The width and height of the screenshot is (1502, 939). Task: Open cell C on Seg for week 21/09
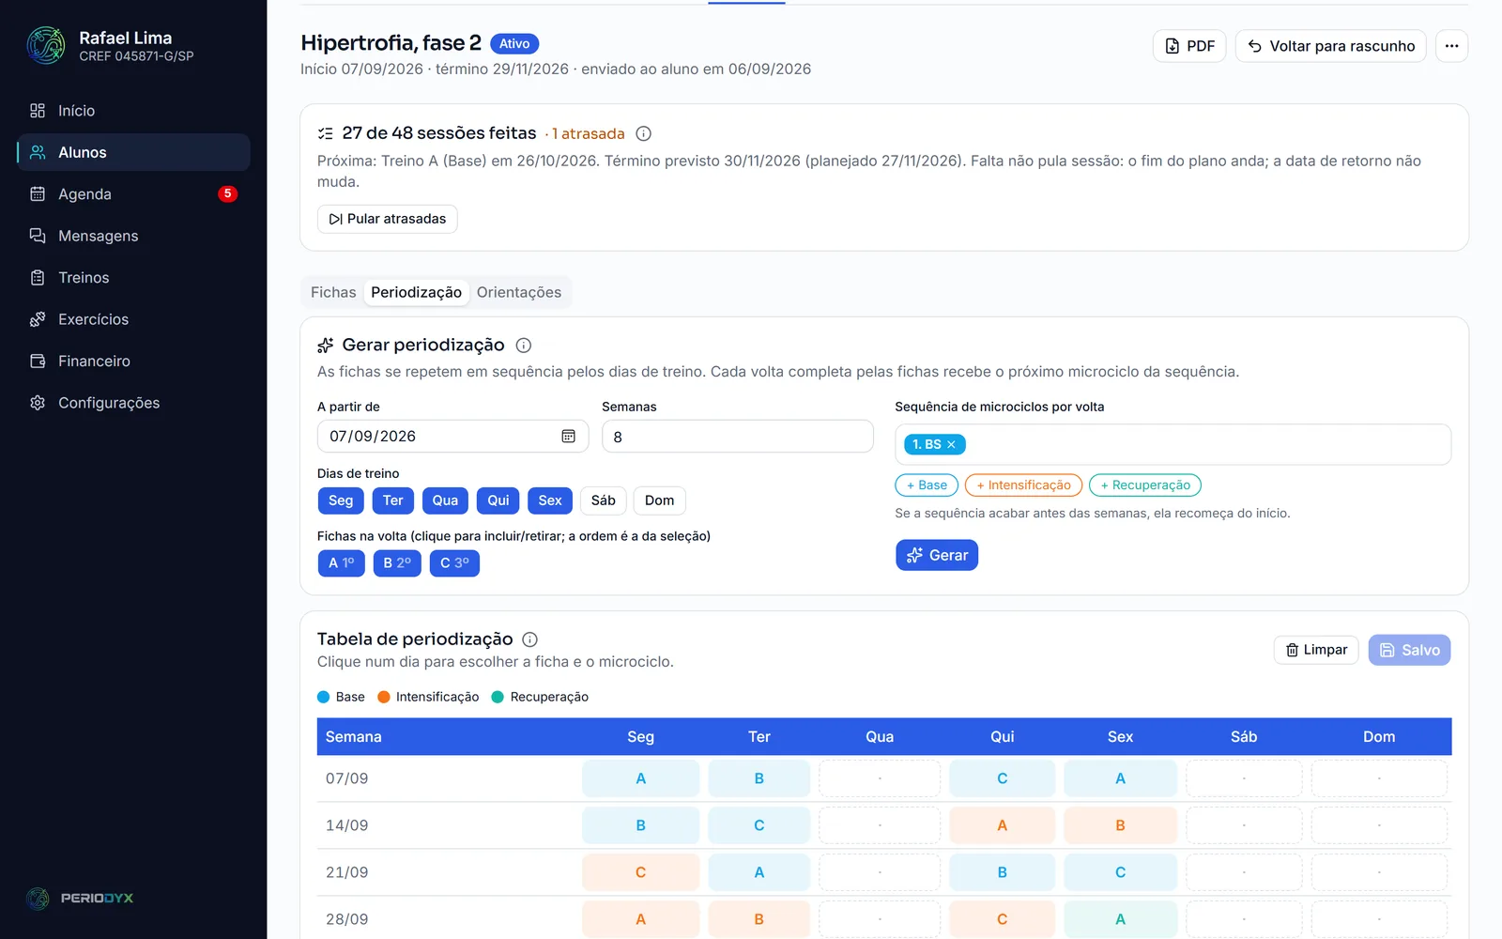pos(641,872)
